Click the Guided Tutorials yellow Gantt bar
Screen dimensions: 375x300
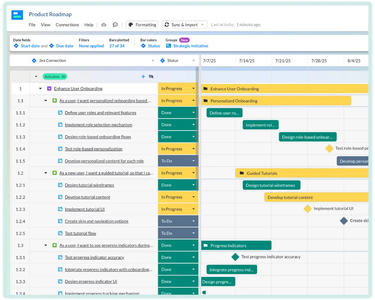[x=302, y=173]
